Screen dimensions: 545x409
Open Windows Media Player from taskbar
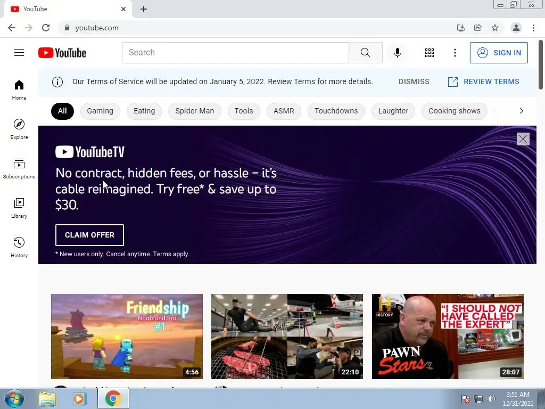[x=80, y=398]
